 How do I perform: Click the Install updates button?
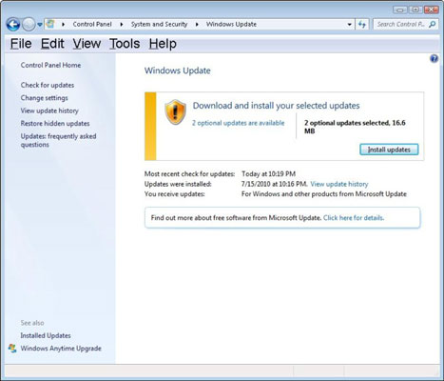tap(389, 150)
